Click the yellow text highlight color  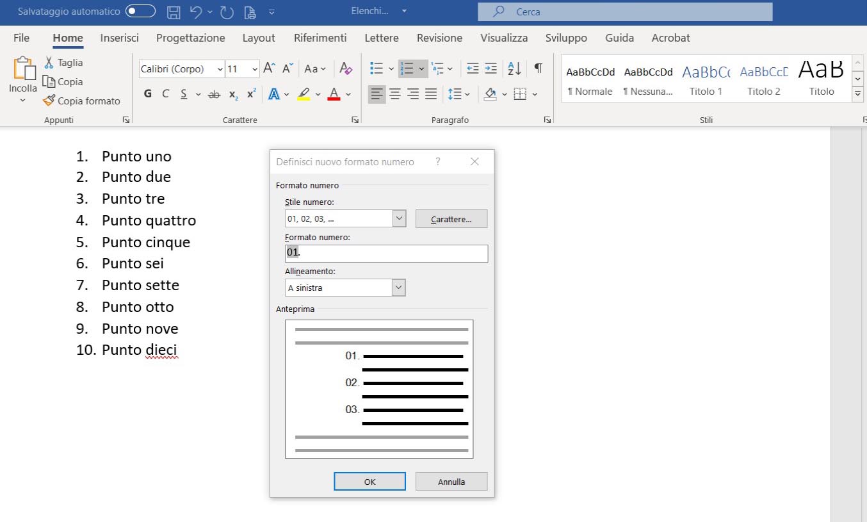pyautogui.click(x=304, y=94)
